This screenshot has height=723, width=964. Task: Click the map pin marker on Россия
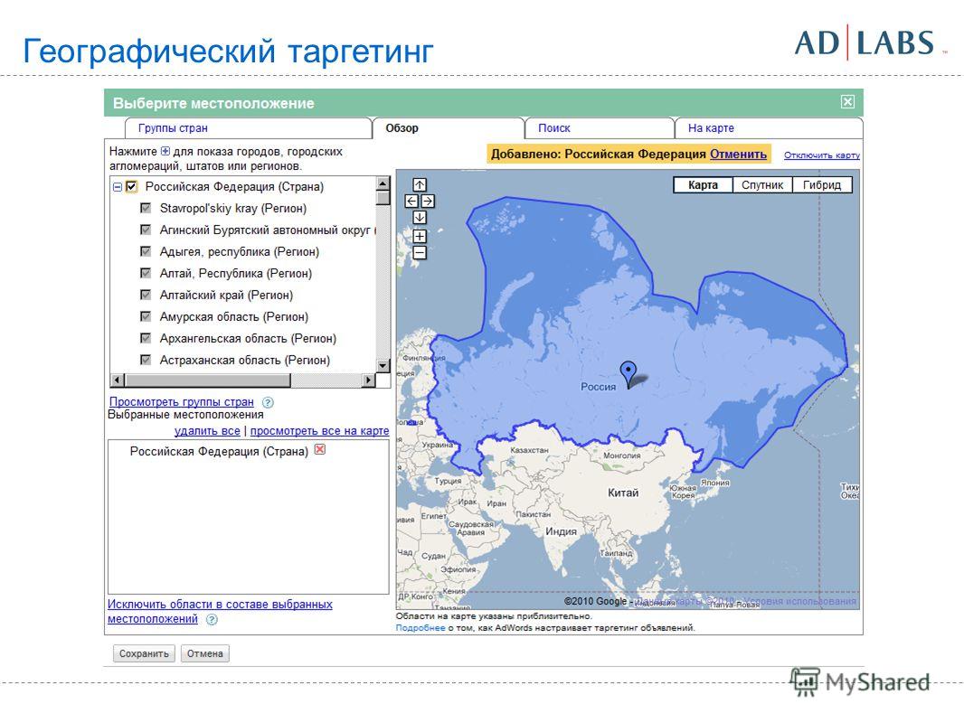(628, 374)
